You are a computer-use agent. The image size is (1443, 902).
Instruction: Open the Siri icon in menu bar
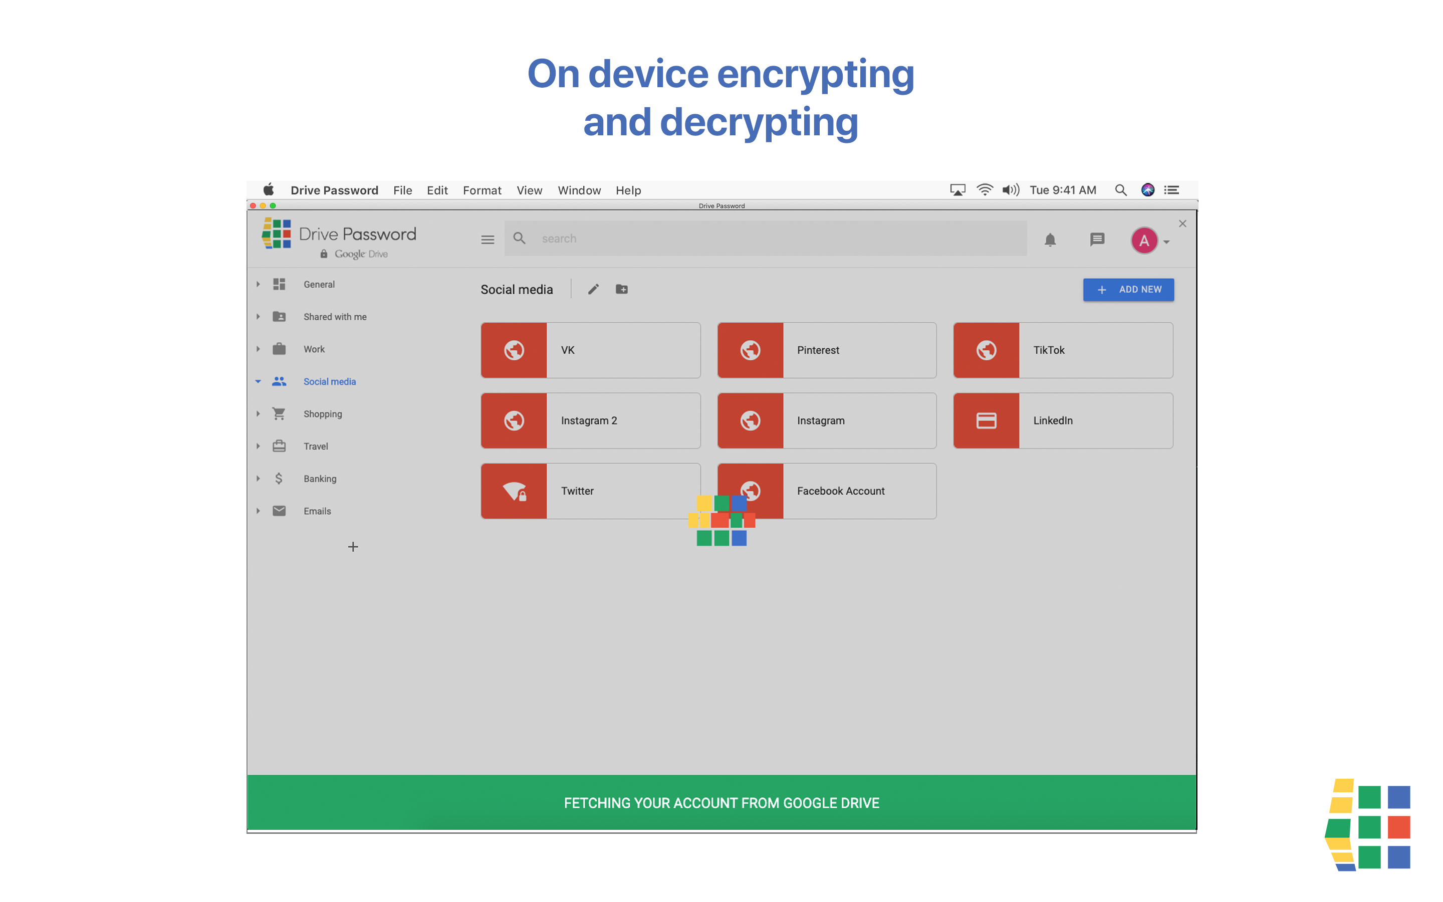coord(1147,190)
